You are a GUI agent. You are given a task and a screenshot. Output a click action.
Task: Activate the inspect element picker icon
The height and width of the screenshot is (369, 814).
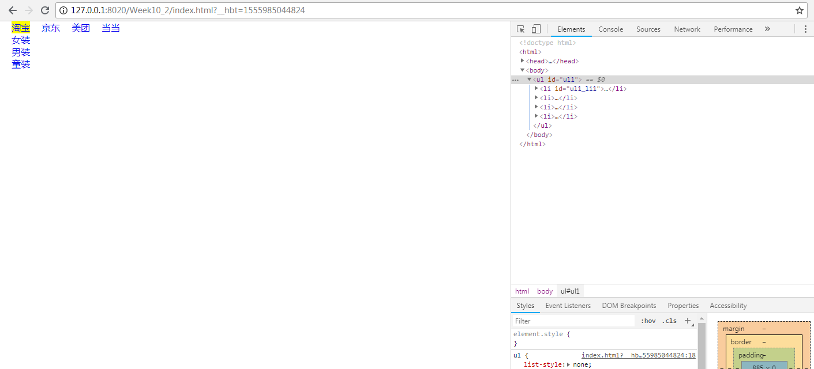coord(521,29)
